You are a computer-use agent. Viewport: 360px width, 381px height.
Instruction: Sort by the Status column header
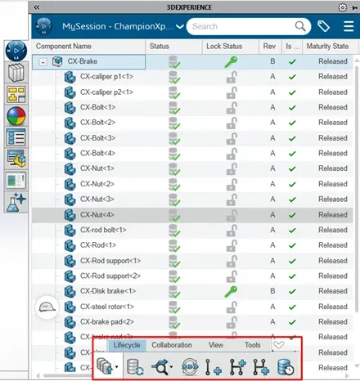point(174,47)
